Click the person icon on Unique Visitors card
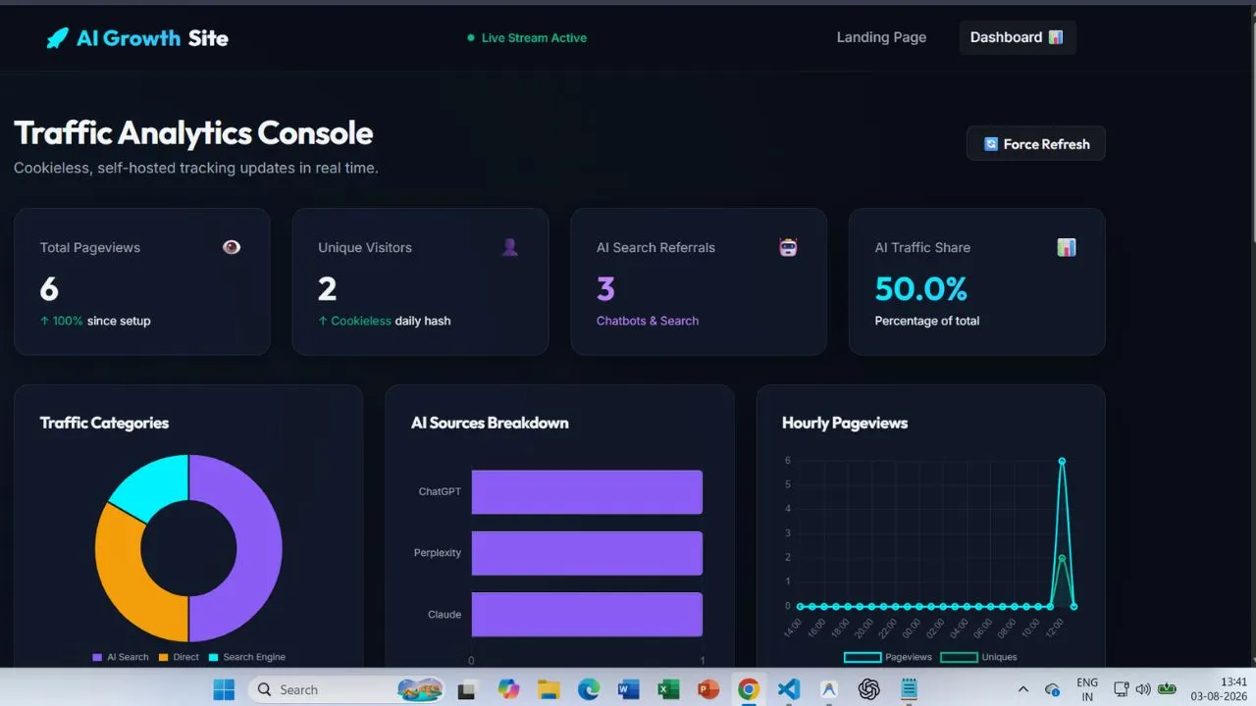The image size is (1256, 706). (x=510, y=247)
